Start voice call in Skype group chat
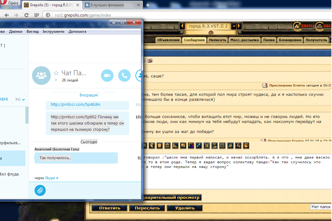 click(124, 76)
